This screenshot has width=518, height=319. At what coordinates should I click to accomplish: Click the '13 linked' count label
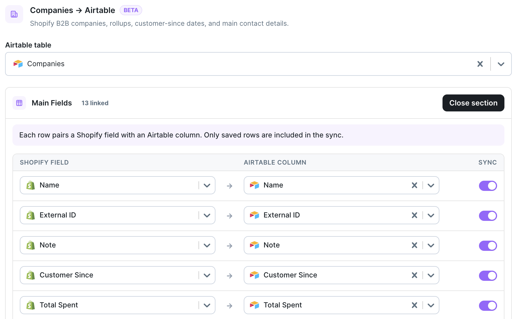95,103
